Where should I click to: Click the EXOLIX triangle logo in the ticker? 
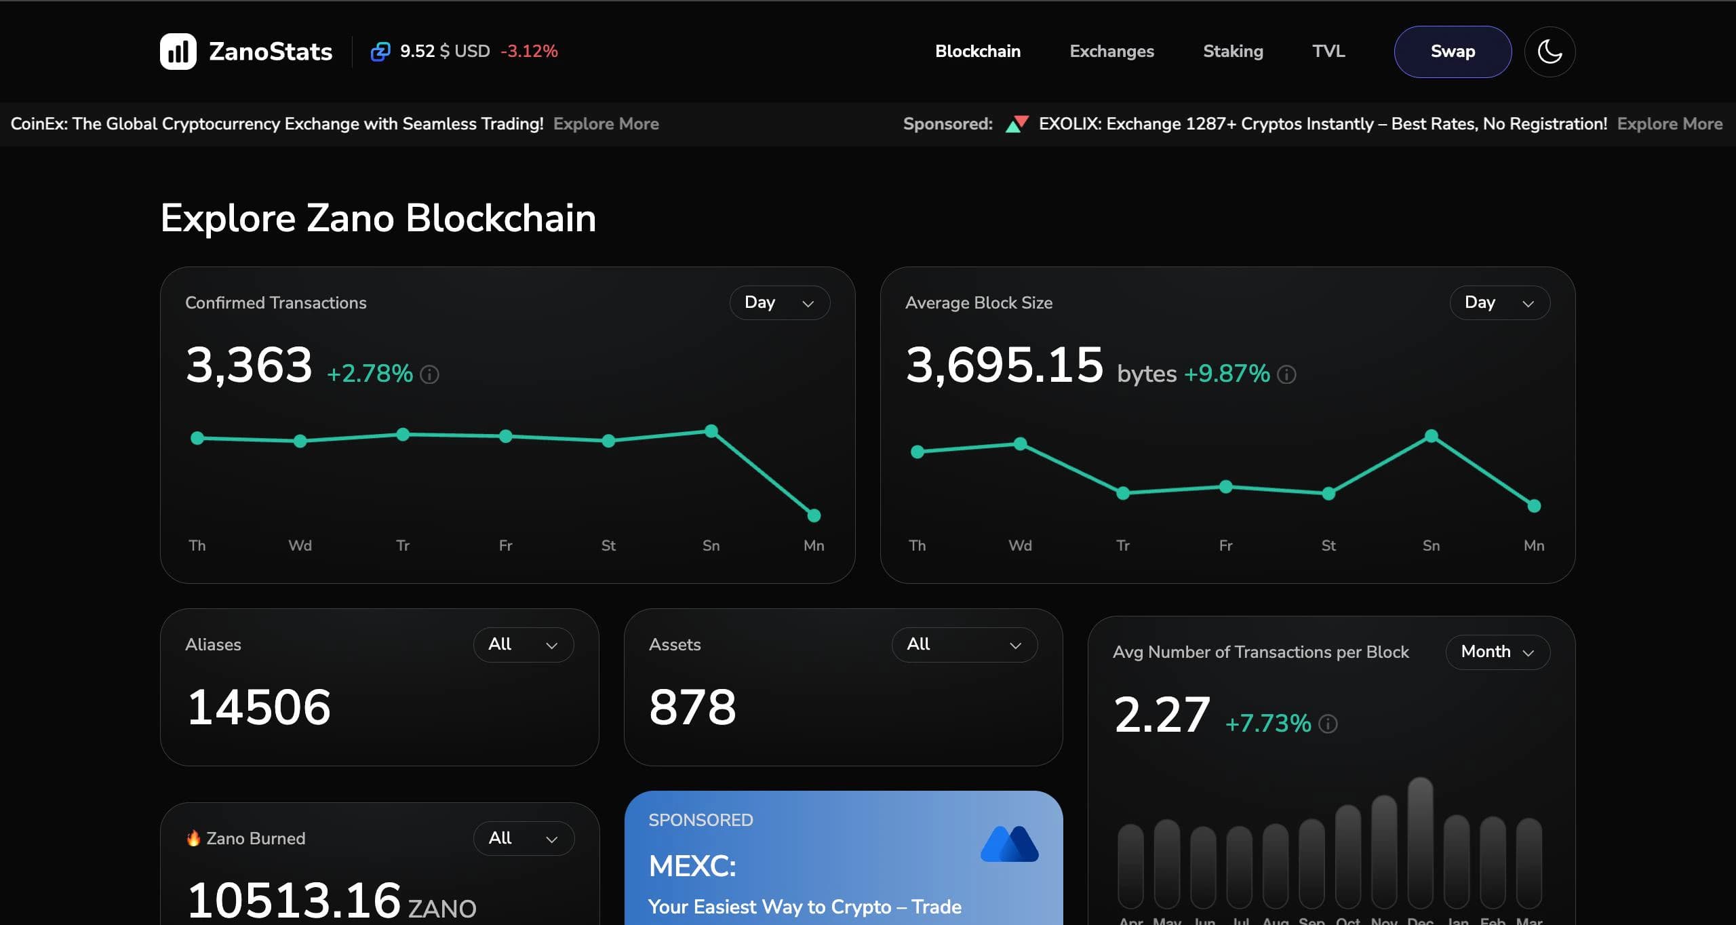1017,124
